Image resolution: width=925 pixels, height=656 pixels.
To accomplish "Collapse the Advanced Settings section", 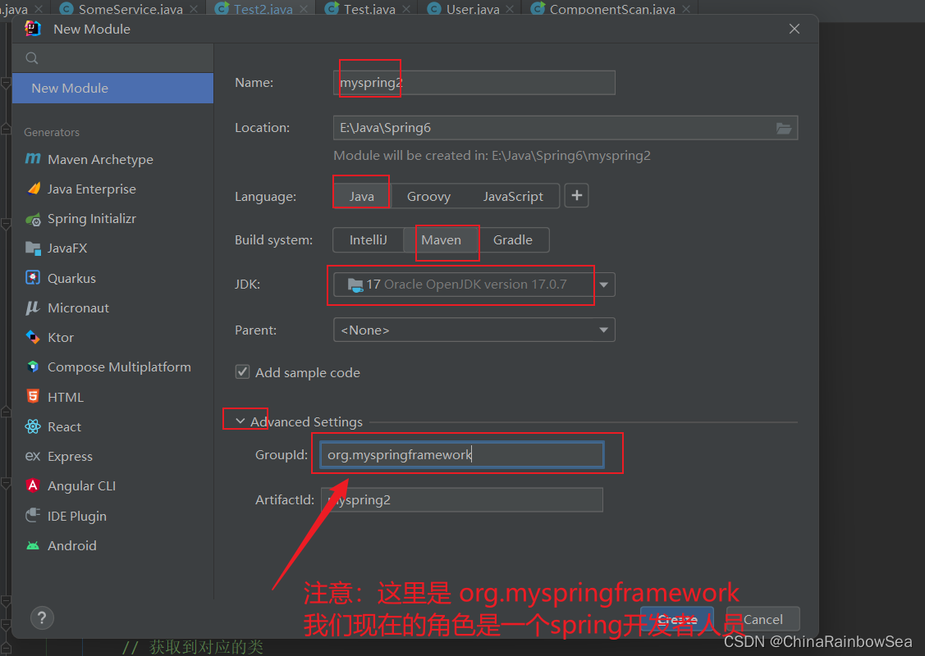I will coord(240,421).
